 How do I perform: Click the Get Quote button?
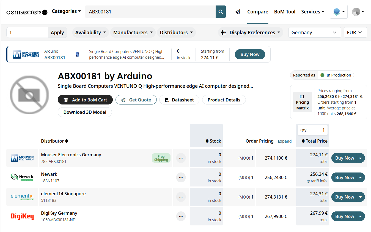pos(136,100)
